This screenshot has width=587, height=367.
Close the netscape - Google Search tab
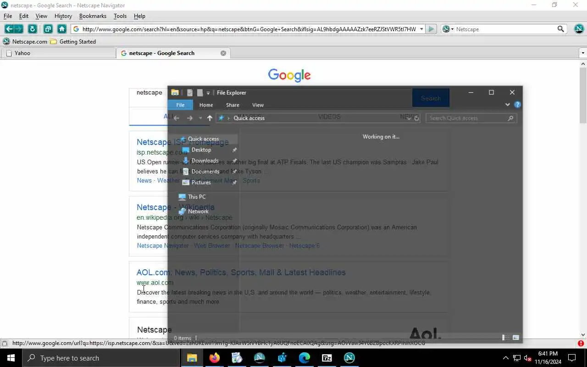pyautogui.click(x=223, y=53)
